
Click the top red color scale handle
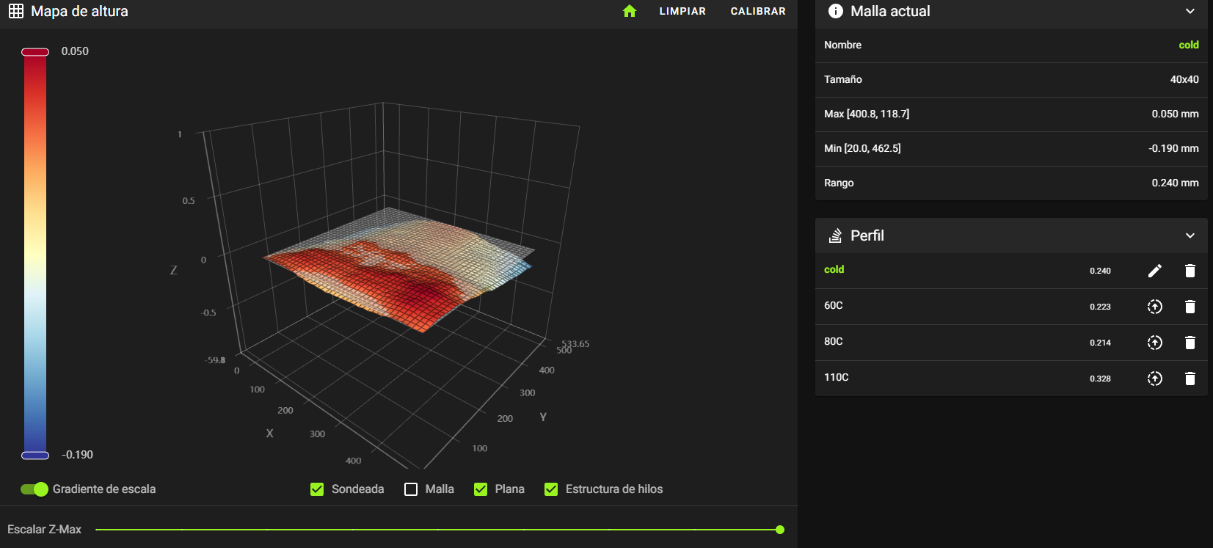pyautogui.click(x=35, y=52)
